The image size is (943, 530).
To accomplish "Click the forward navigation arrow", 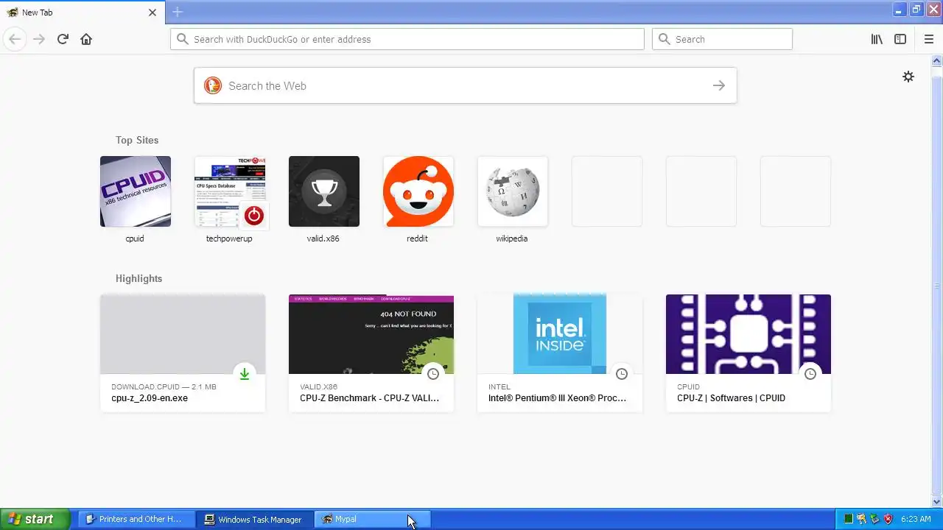I will point(39,39).
